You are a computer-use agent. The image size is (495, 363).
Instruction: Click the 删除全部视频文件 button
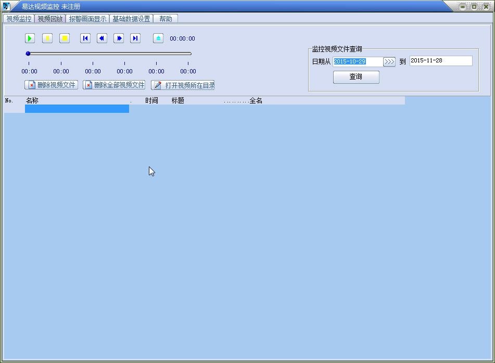[114, 85]
